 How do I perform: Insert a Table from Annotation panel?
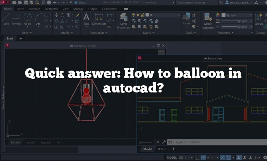pos(109,26)
